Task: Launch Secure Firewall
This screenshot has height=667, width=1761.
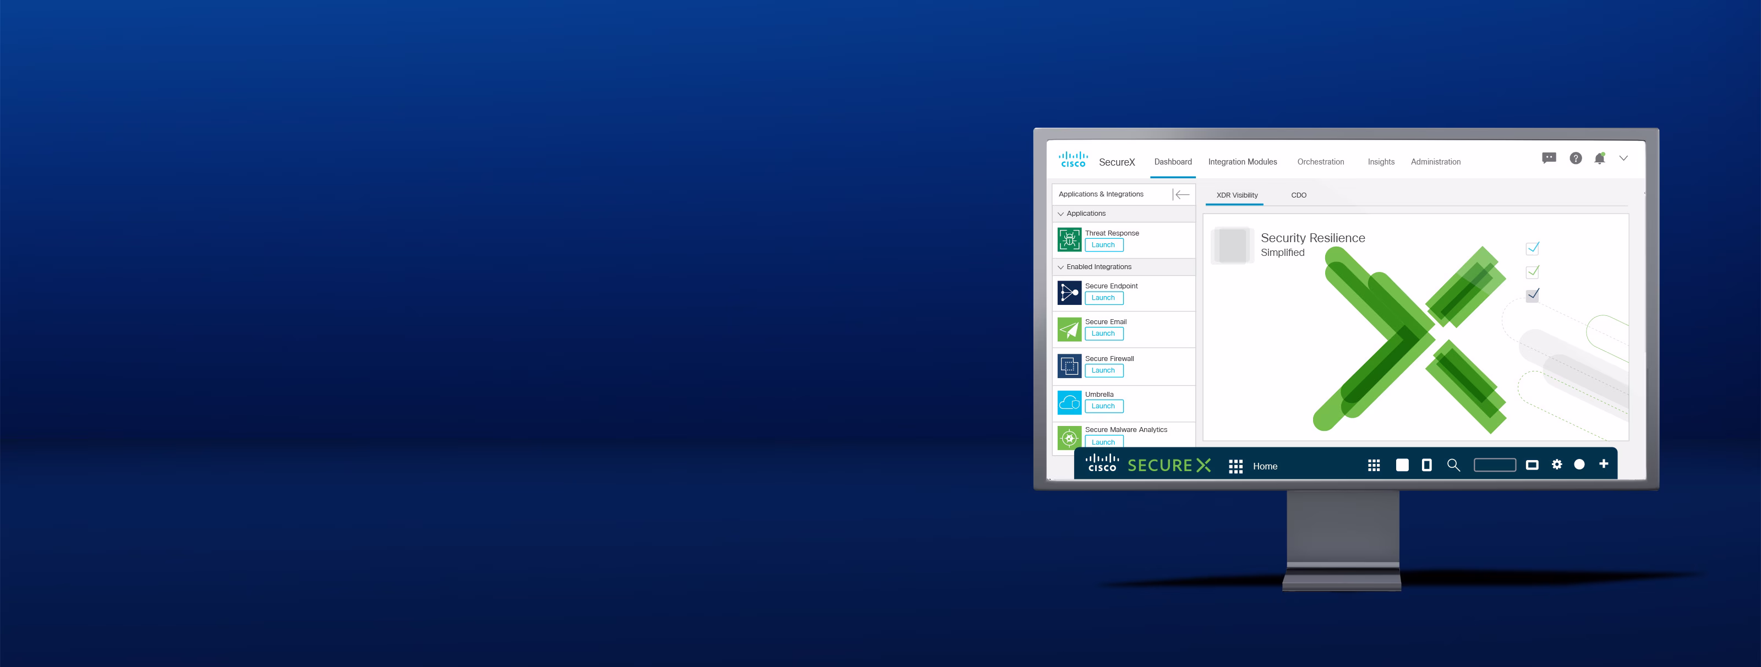Action: (1103, 370)
